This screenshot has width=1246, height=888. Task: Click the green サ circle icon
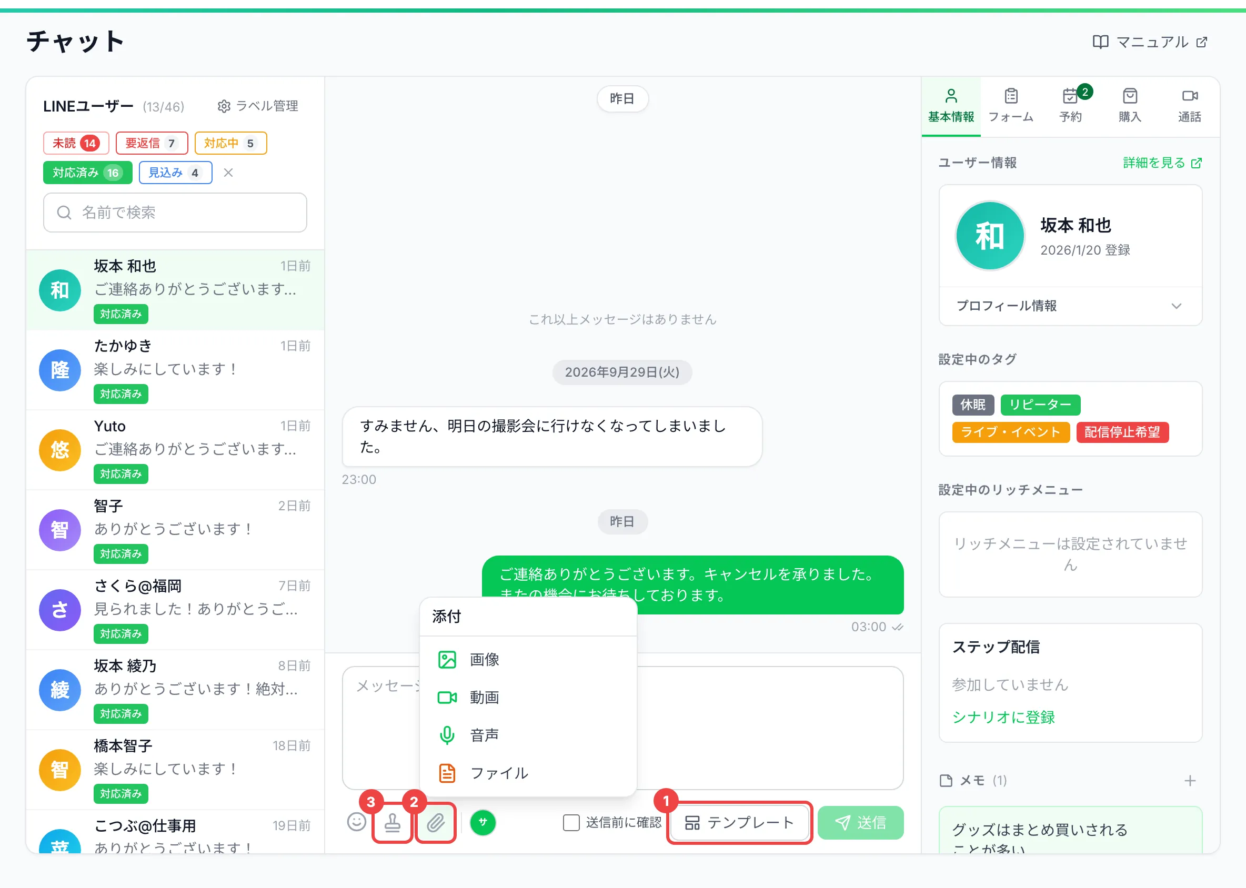click(483, 822)
